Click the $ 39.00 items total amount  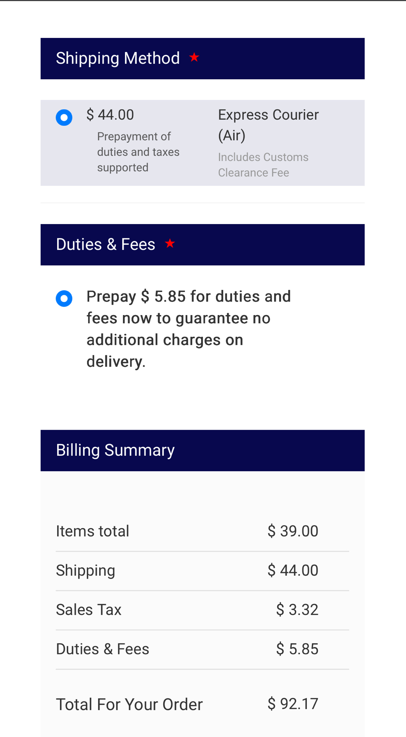click(x=293, y=531)
